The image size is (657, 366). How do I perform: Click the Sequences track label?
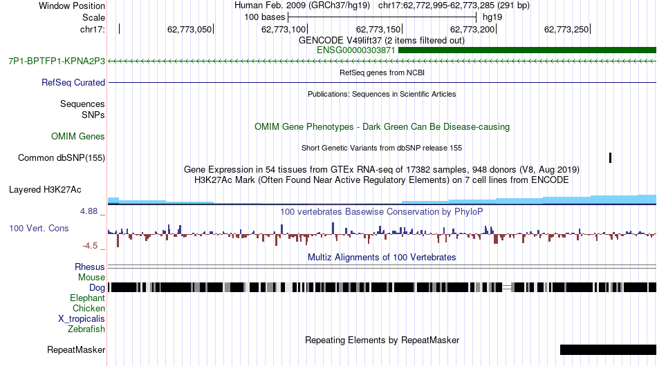tap(82, 104)
